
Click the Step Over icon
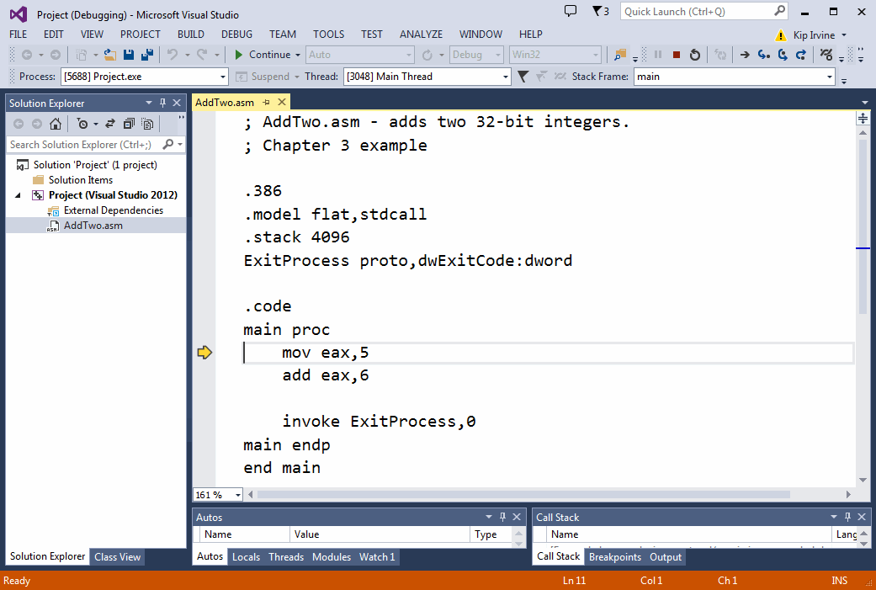point(782,55)
